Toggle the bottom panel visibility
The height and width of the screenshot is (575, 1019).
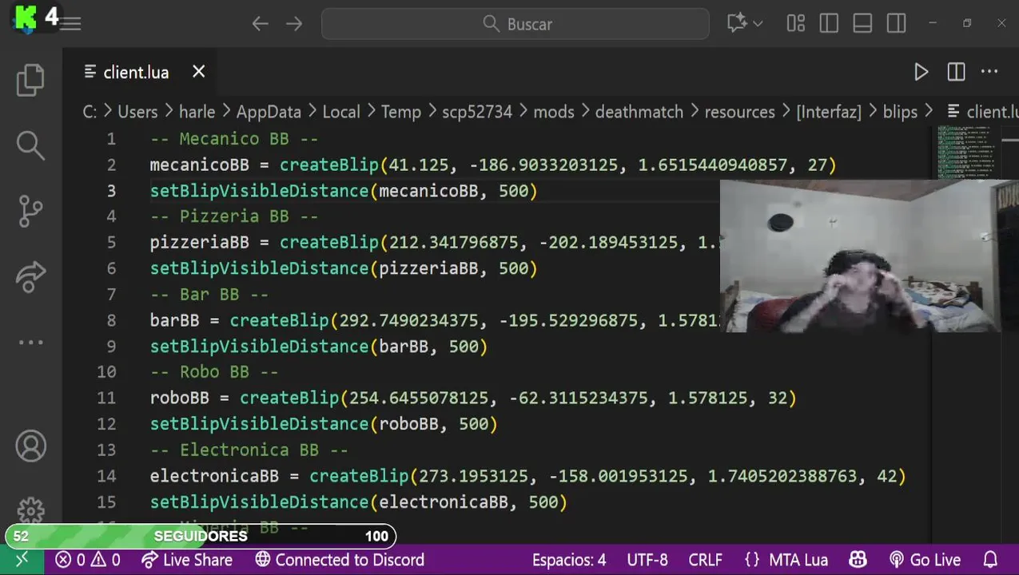pyautogui.click(x=862, y=24)
